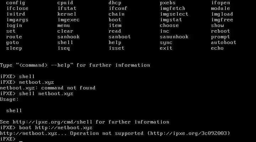
Task: Click the 'dhcp' command in list
Action: click(115, 3)
